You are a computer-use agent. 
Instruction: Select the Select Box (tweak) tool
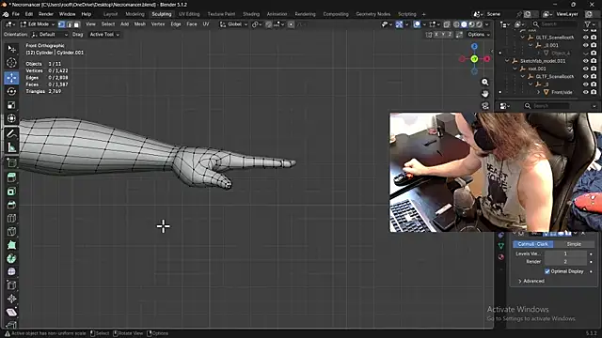point(11,49)
